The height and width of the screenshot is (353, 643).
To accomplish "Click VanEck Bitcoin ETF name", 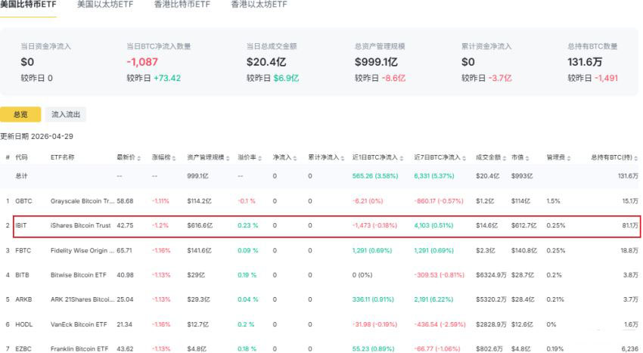I will click(79, 324).
